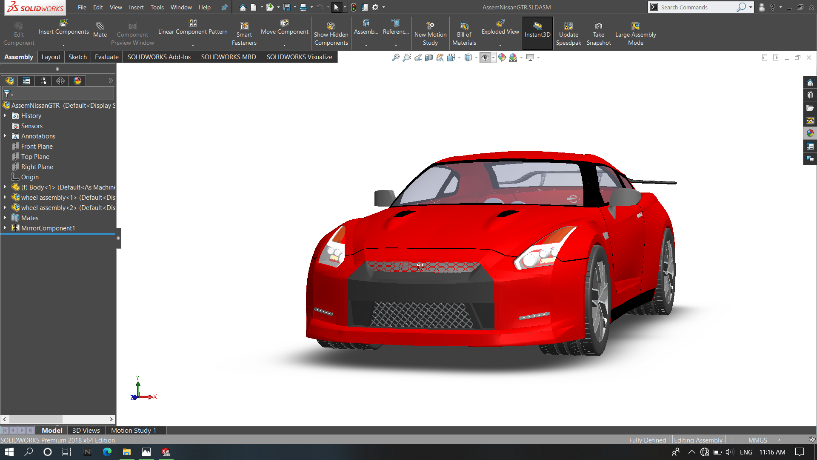Open FeatureManager Design Tree tab

point(9,81)
